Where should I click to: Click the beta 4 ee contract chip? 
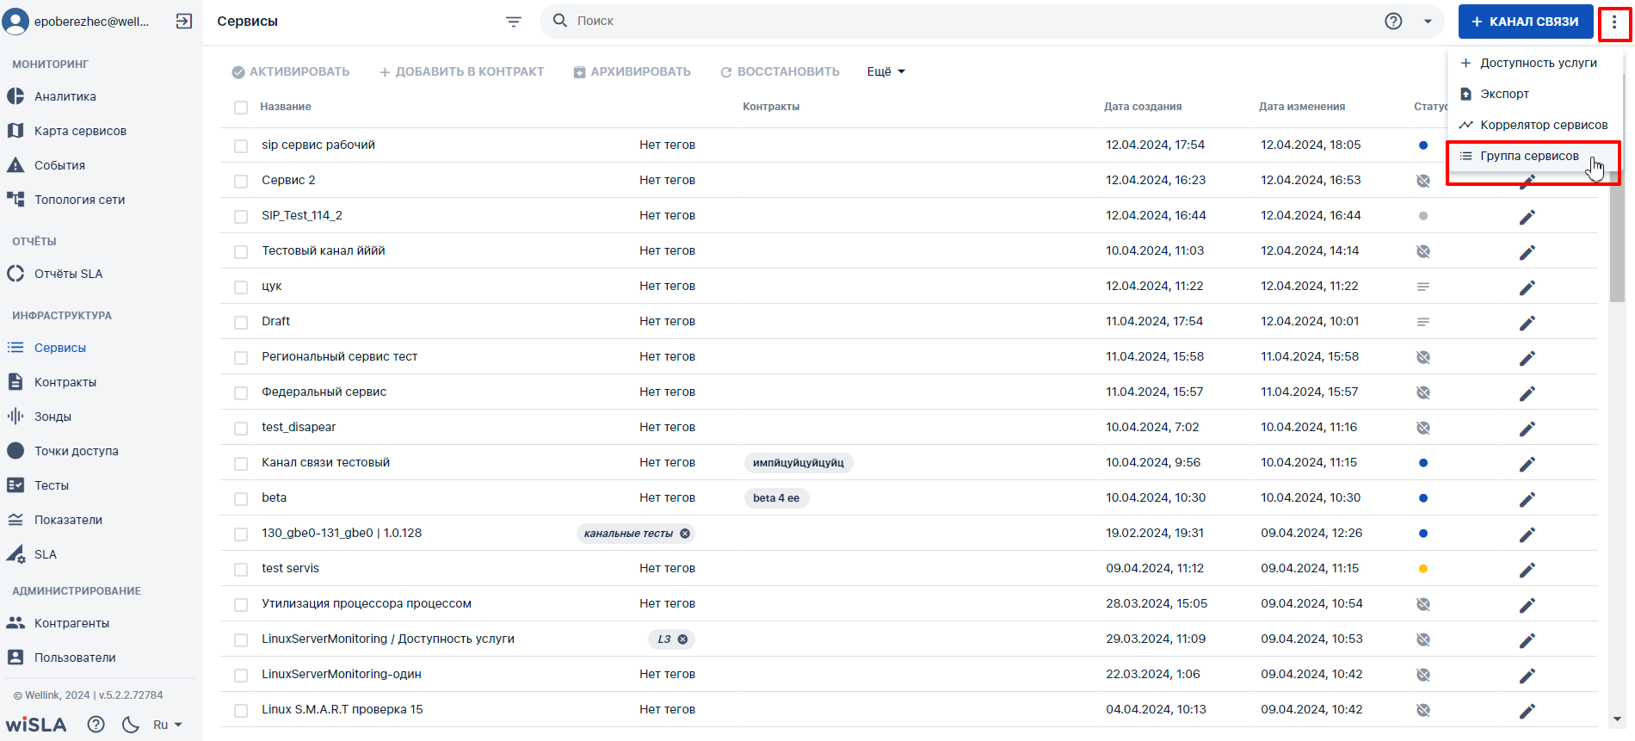pos(776,498)
